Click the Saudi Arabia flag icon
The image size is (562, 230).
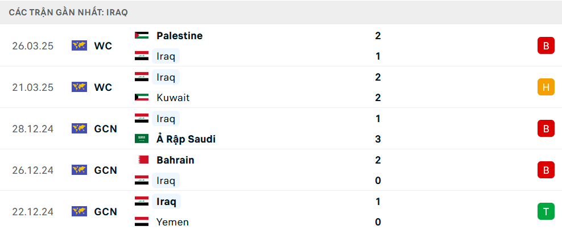click(x=142, y=139)
